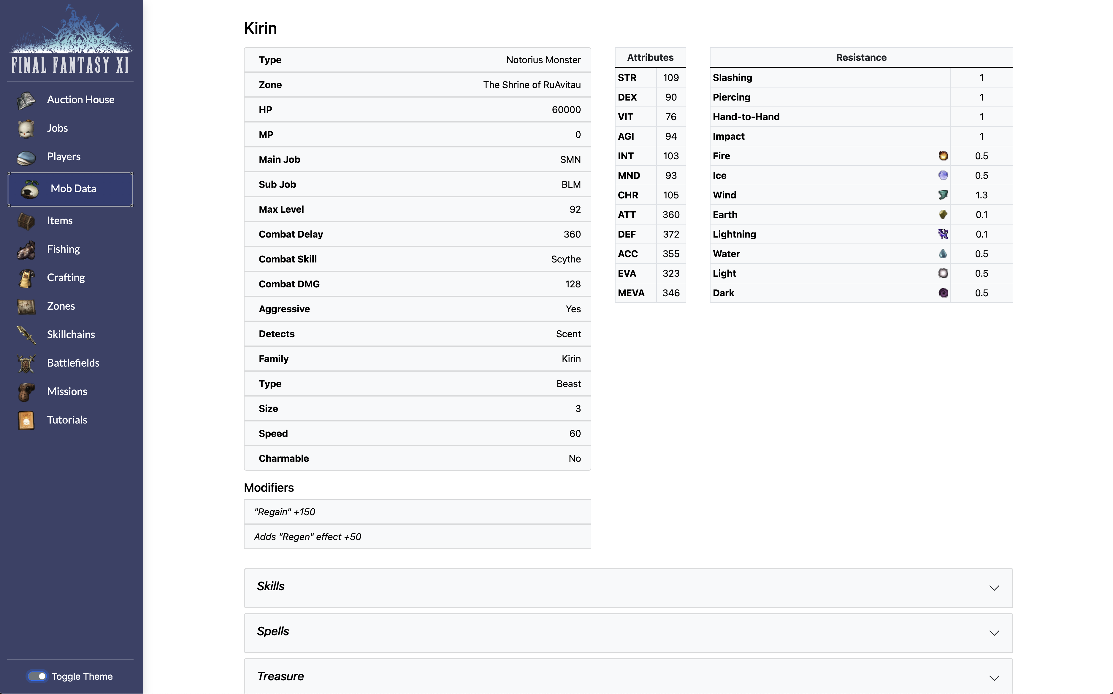Open the Players menu item
This screenshot has height=694, width=1113.
tap(64, 157)
